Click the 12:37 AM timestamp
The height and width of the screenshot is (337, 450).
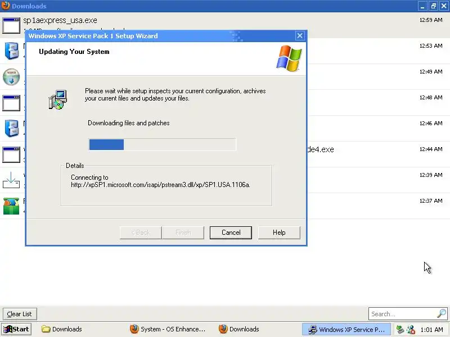coord(431,201)
